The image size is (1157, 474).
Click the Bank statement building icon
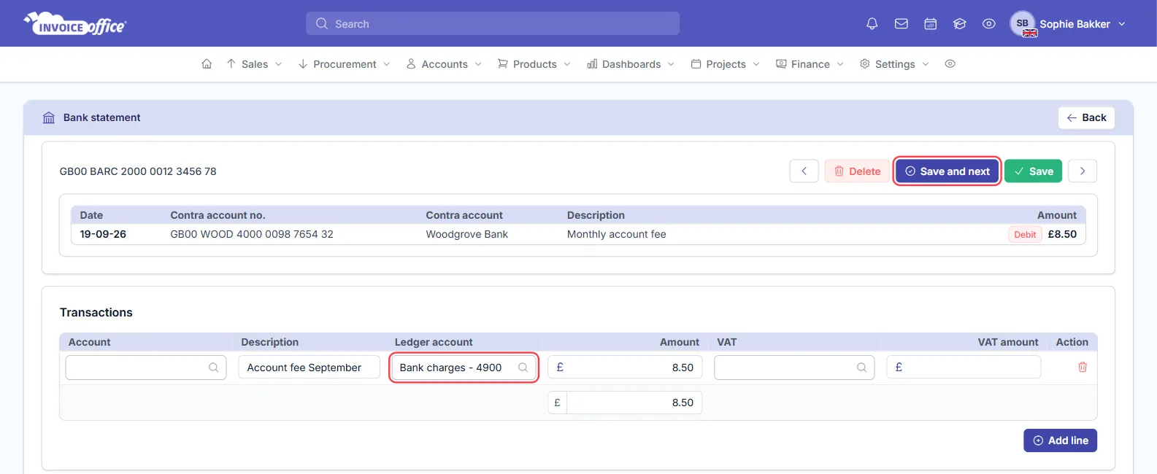[49, 117]
